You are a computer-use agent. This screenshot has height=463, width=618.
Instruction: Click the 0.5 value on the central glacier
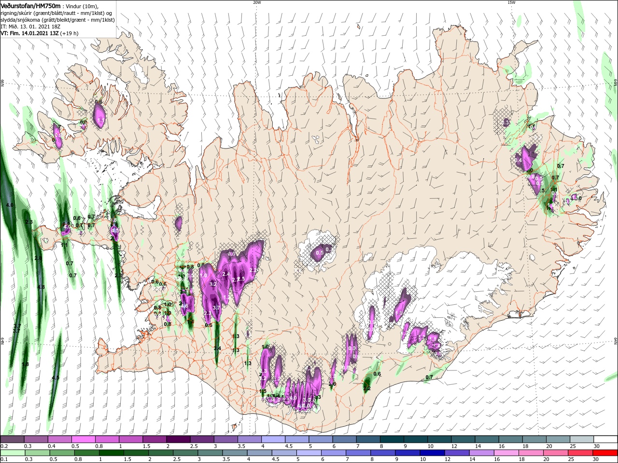(x=320, y=253)
